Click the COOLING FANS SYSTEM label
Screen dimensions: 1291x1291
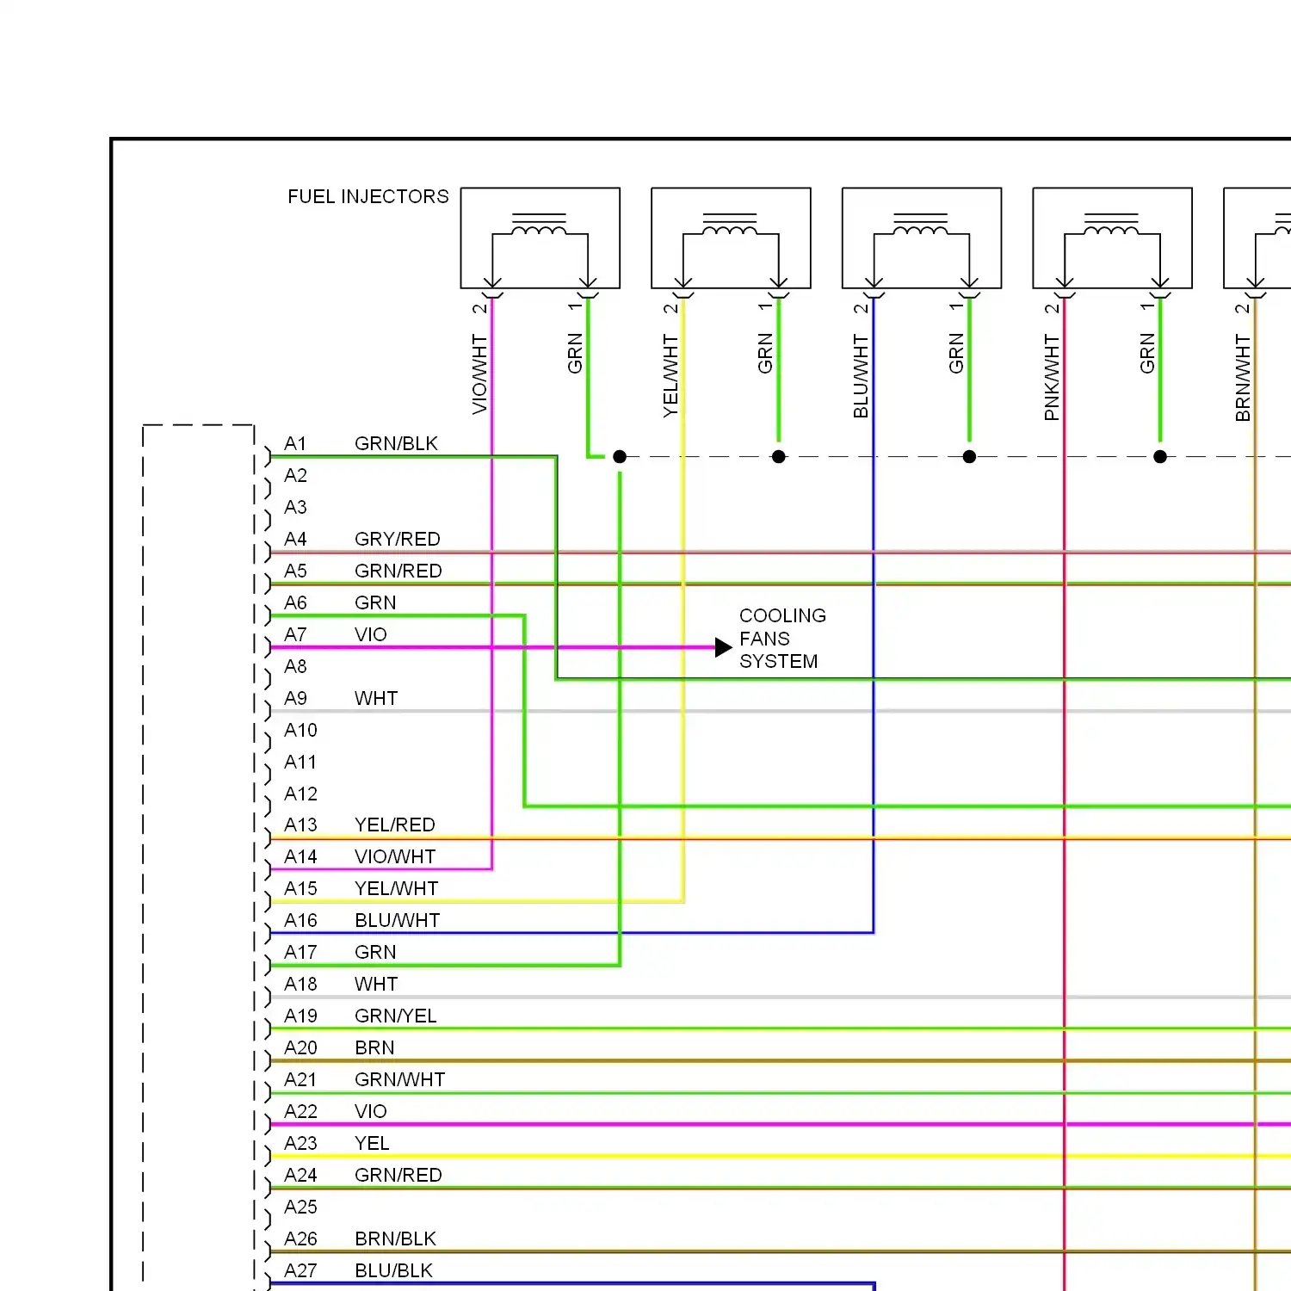[782, 639]
